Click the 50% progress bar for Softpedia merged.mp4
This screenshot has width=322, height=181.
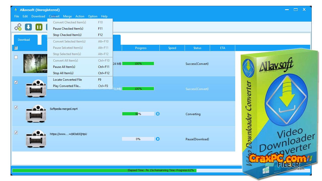click(138, 114)
